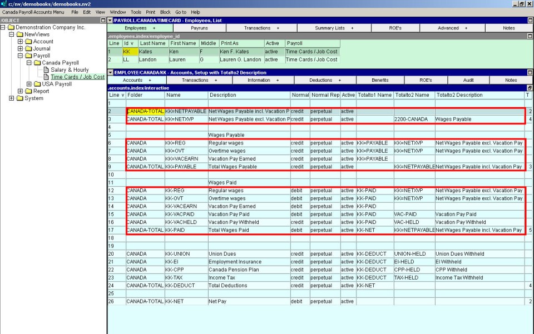Click the Summary Lists button

click(332, 28)
